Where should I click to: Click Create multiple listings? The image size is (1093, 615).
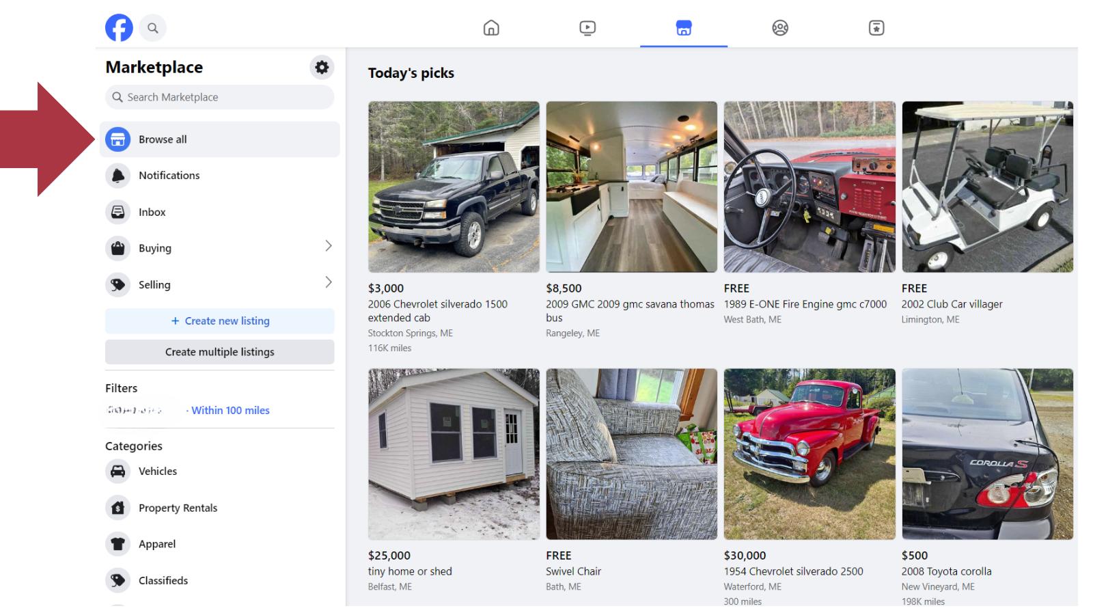click(x=219, y=352)
